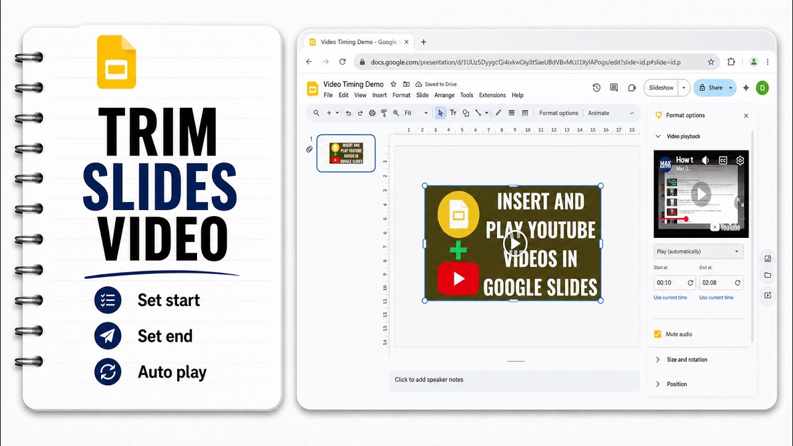Viewport: 793px width, 446px height.
Task: Close the Format options panel
Action: coord(746,116)
